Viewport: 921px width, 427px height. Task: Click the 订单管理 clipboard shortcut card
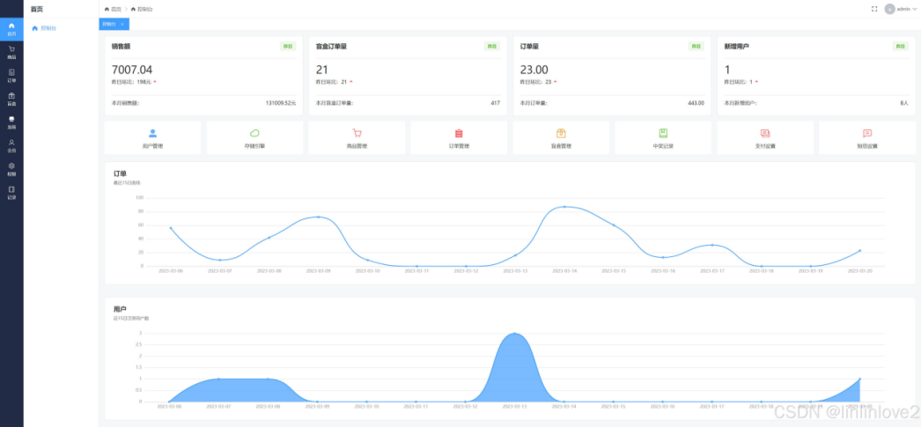click(459, 138)
